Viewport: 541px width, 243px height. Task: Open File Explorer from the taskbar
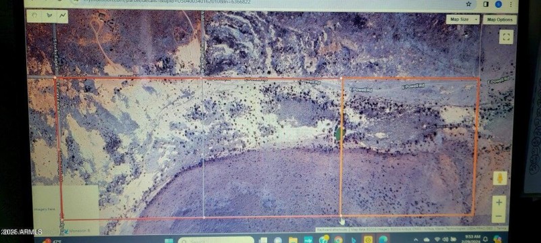(x=293, y=240)
